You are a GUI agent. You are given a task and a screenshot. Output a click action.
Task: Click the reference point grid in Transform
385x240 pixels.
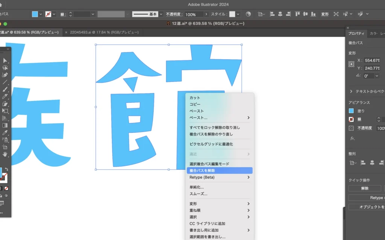(x=352, y=64)
